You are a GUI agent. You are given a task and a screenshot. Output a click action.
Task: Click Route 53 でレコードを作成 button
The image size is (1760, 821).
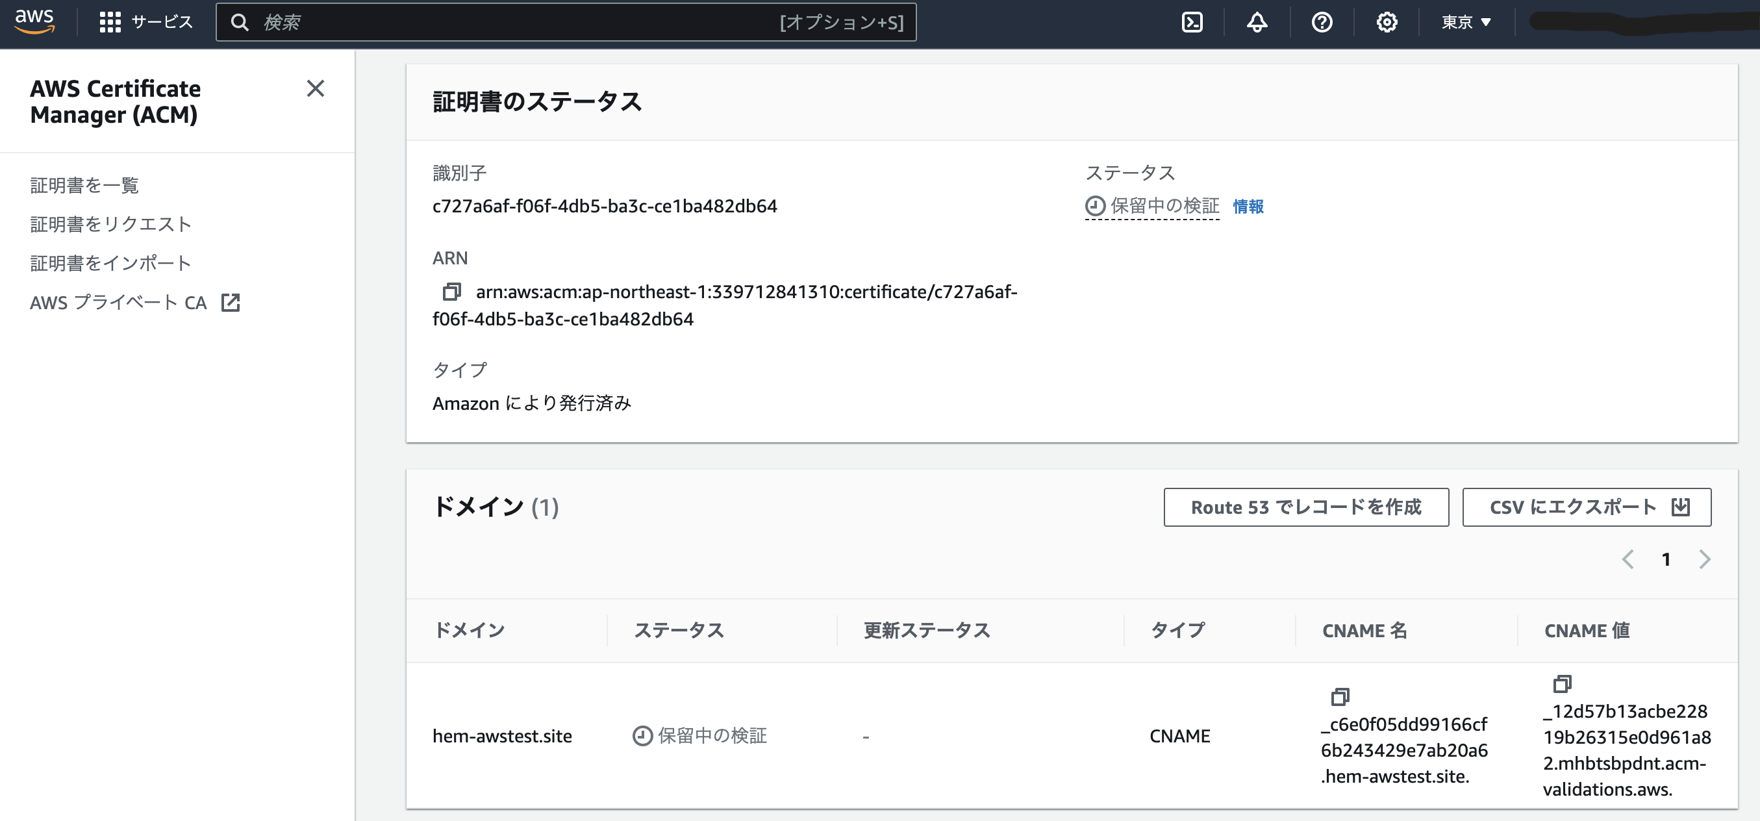(1305, 507)
